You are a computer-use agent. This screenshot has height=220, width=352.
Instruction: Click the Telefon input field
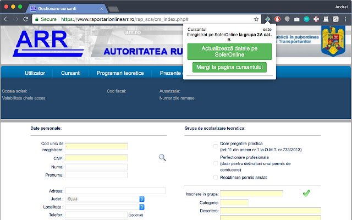tap(96, 215)
